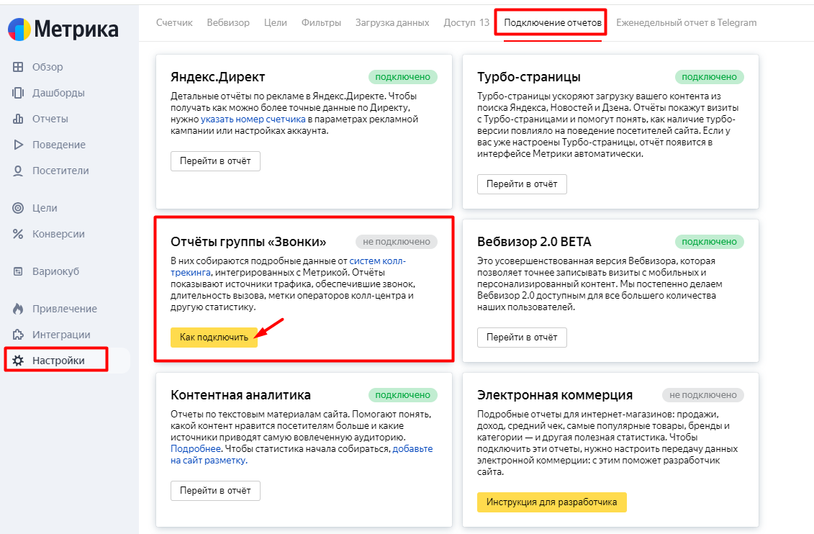Click the Отчеты bar chart icon

pos(18,119)
